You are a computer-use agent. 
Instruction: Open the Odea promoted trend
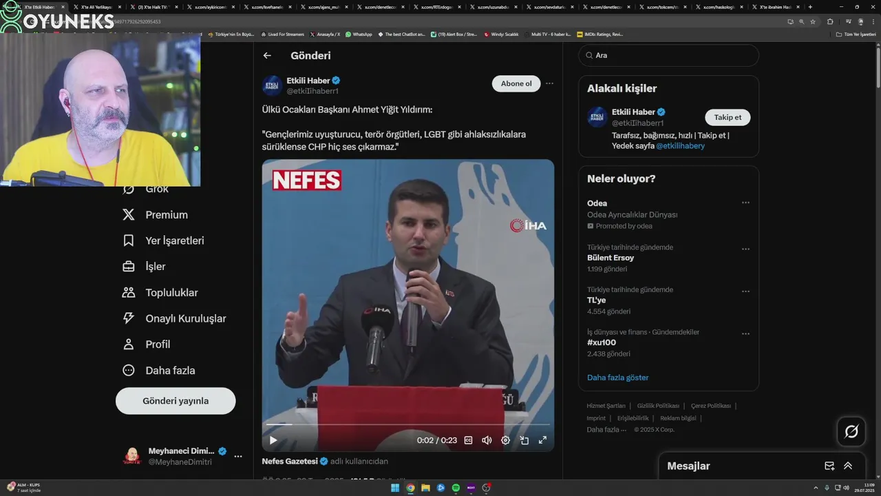pyautogui.click(x=668, y=214)
